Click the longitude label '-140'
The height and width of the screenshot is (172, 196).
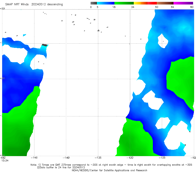click(x=66, y=158)
